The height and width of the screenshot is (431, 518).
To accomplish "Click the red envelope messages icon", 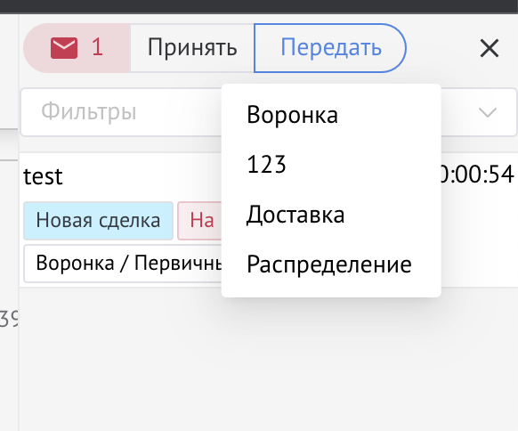I will [x=64, y=48].
